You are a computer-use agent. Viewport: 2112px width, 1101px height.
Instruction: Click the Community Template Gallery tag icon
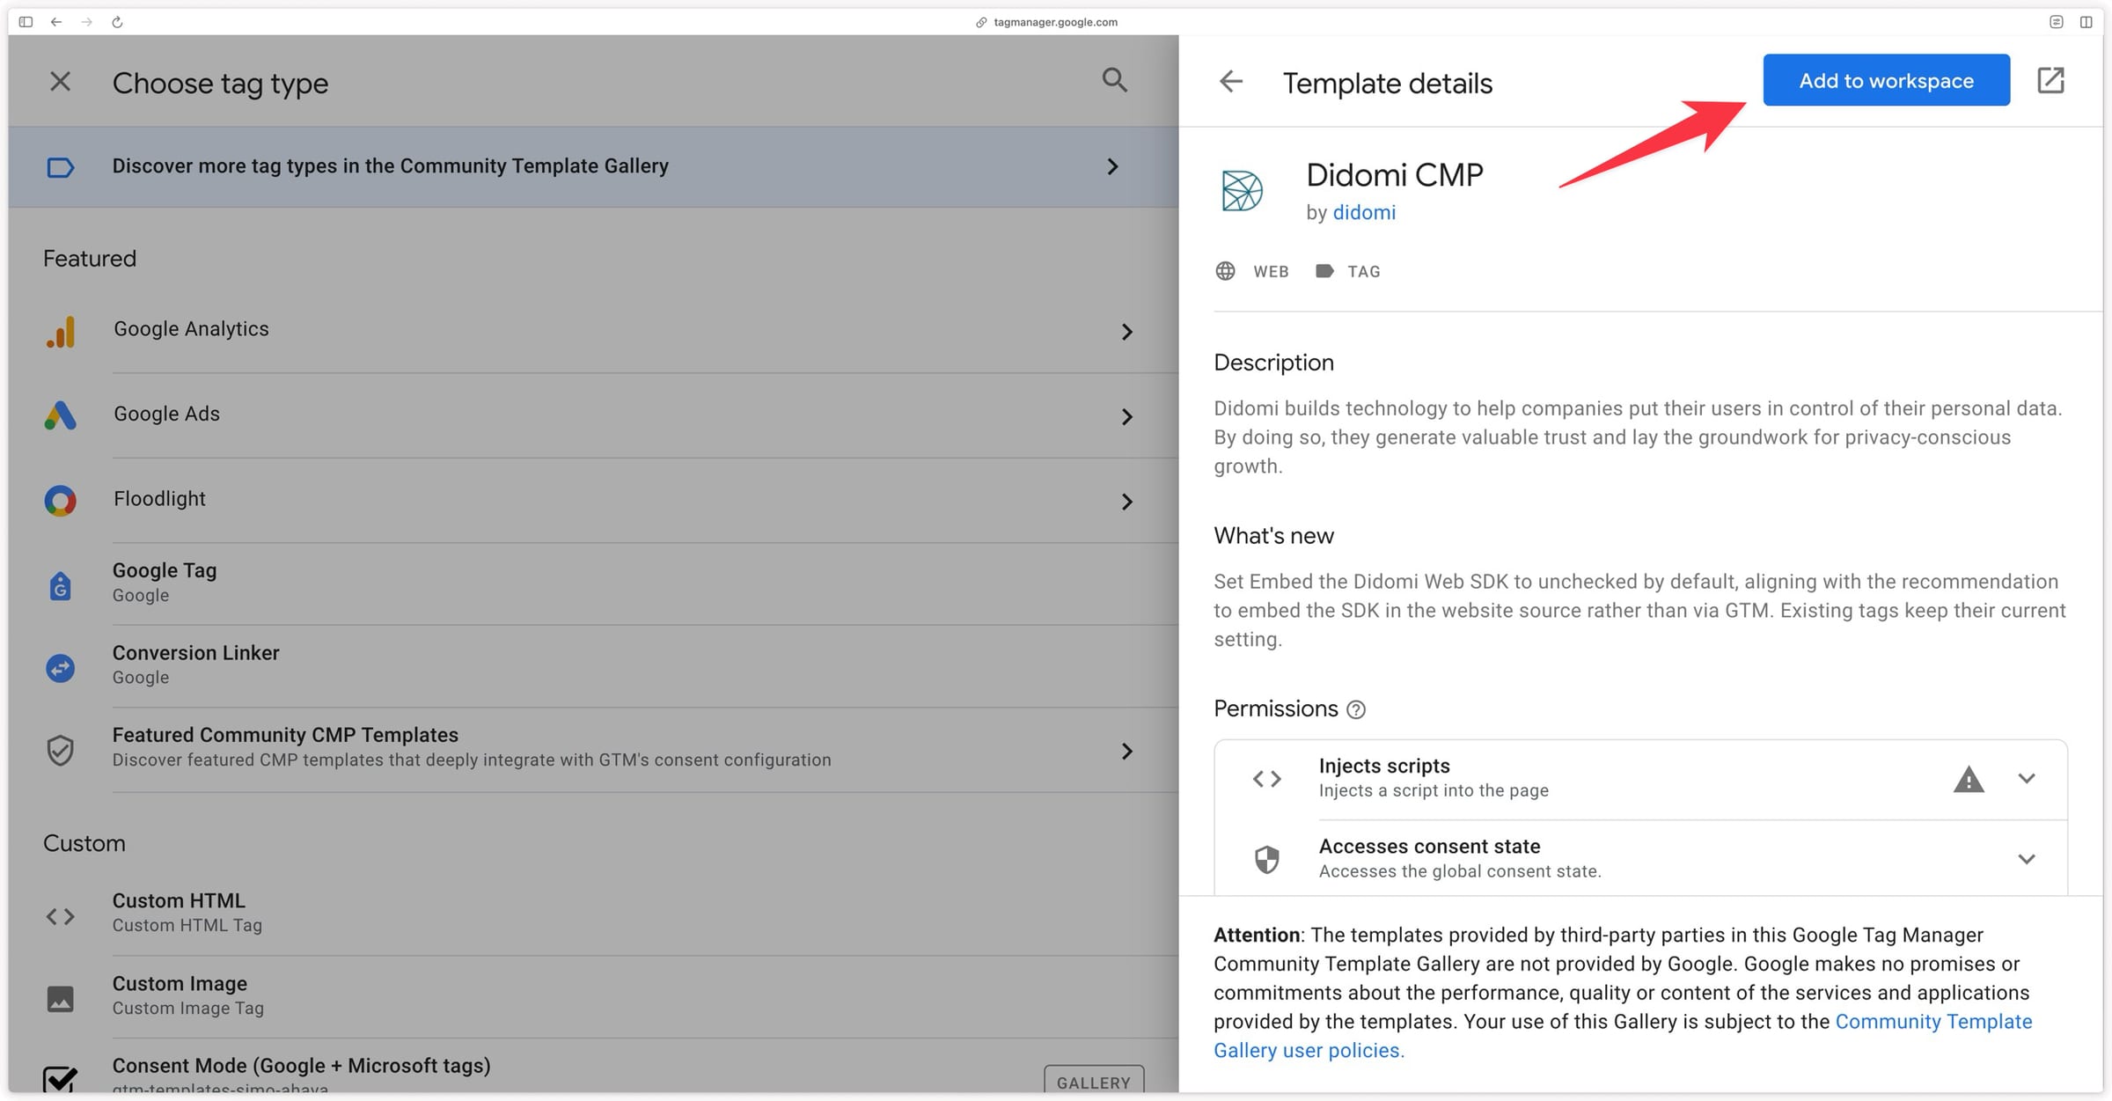(60, 167)
